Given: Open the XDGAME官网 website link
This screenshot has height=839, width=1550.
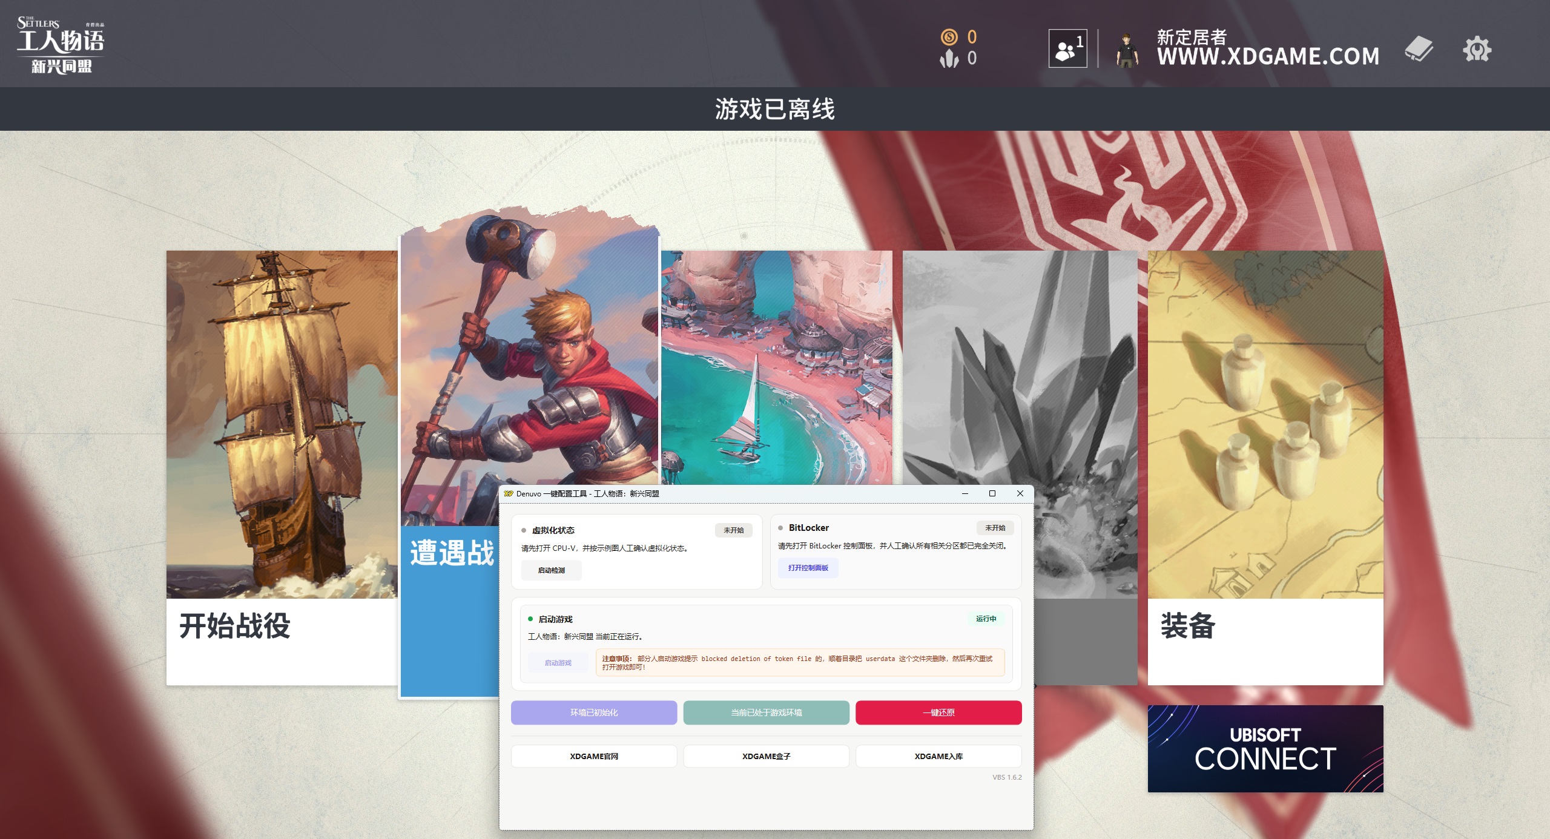Looking at the screenshot, I should [593, 756].
